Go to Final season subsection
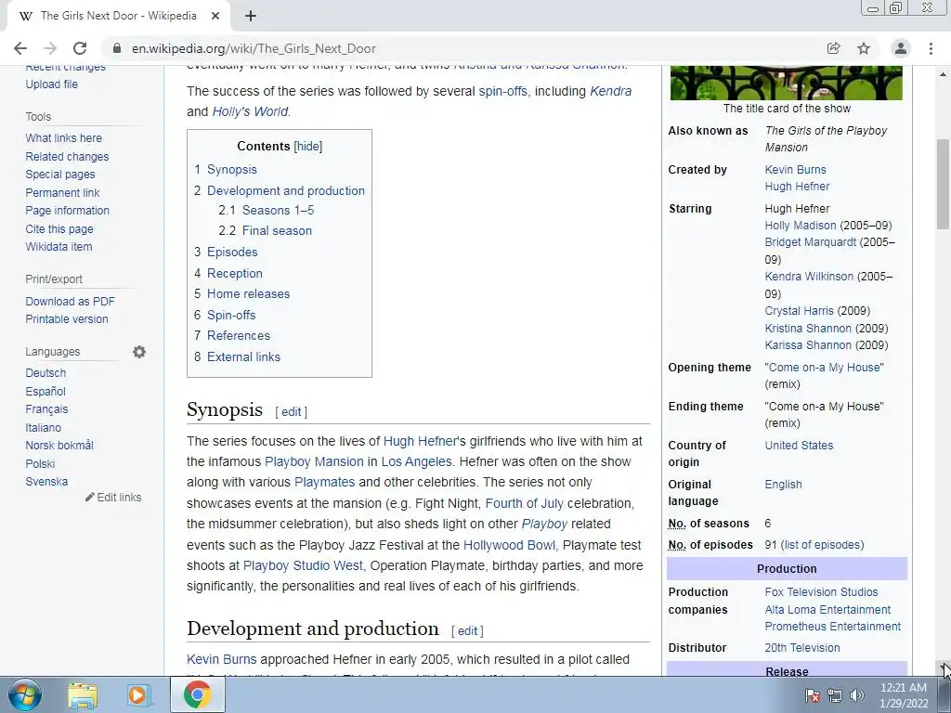This screenshot has width=951, height=713. coord(277,231)
